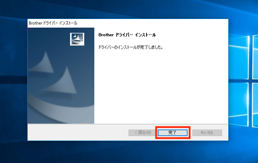Click the ドライバーのインストールが完了しました message

tap(131, 47)
